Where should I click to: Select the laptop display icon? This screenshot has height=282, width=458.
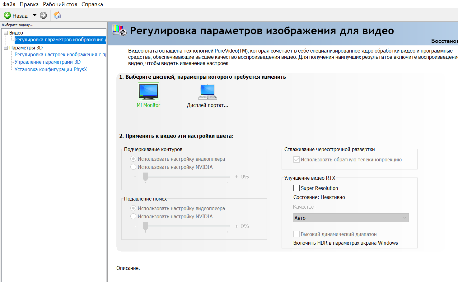pos(208,92)
